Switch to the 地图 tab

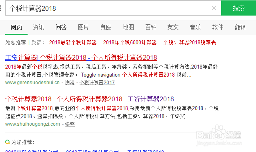tap(128, 27)
